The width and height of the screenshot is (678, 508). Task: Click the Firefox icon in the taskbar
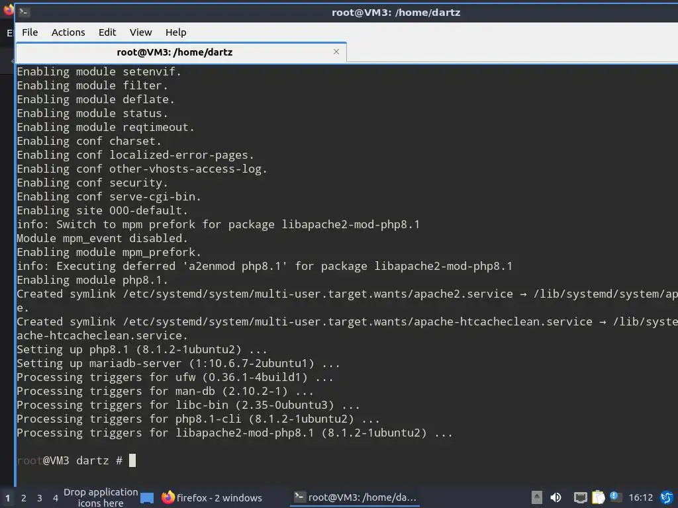point(168,497)
